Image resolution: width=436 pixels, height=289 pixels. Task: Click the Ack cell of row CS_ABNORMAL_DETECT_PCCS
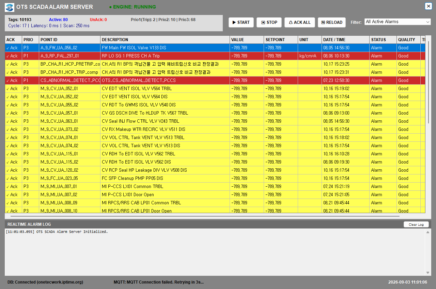click(14, 81)
